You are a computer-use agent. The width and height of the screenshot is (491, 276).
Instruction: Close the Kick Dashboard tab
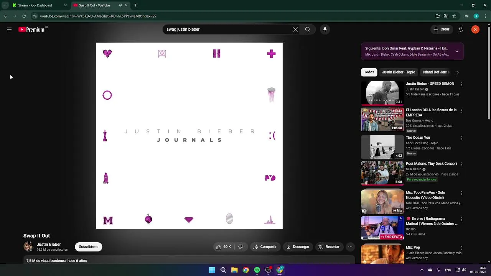click(x=65, y=5)
